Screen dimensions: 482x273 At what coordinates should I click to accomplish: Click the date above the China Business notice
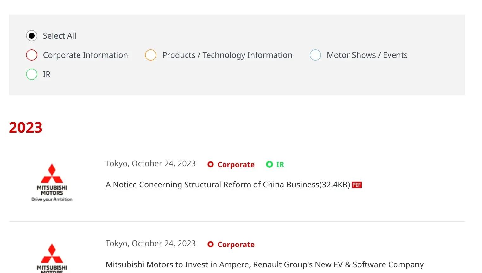coord(151,163)
